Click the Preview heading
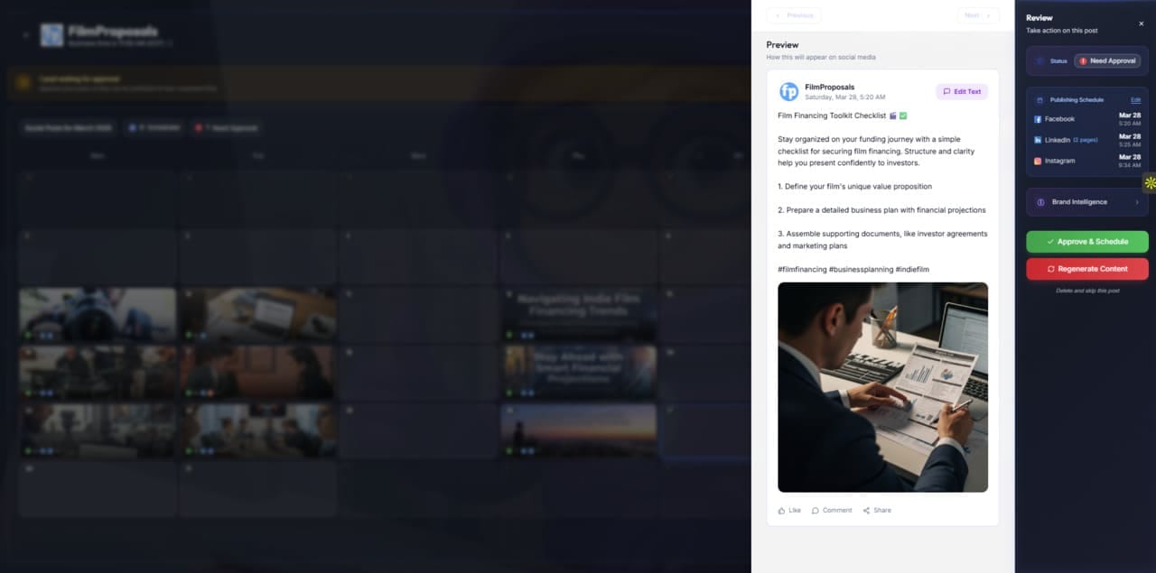 pyautogui.click(x=782, y=44)
